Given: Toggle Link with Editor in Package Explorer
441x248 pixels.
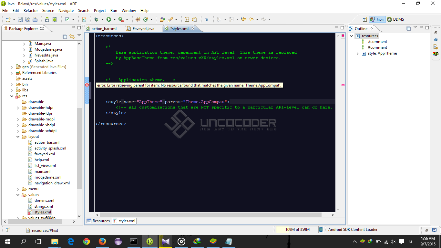Looking at the screenshot, I should point(72,36).
